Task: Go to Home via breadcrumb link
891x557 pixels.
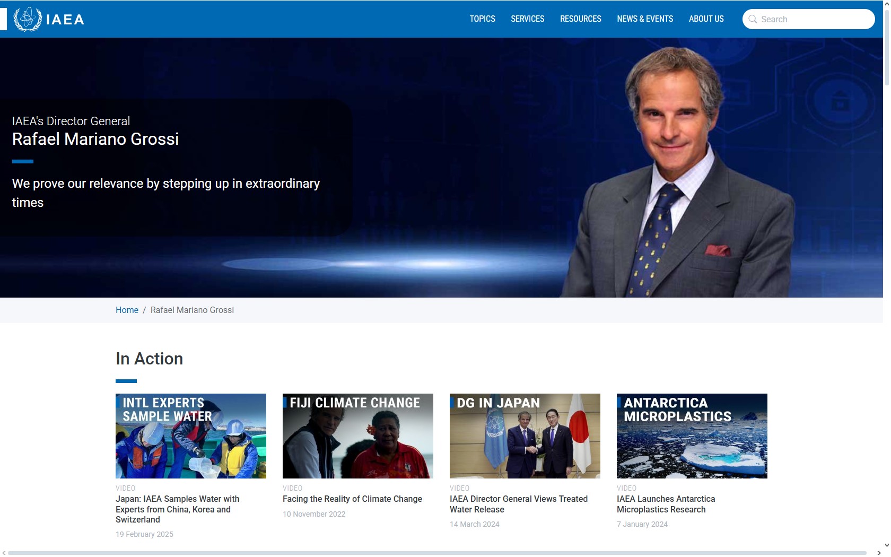Action: tap(127, 310)
